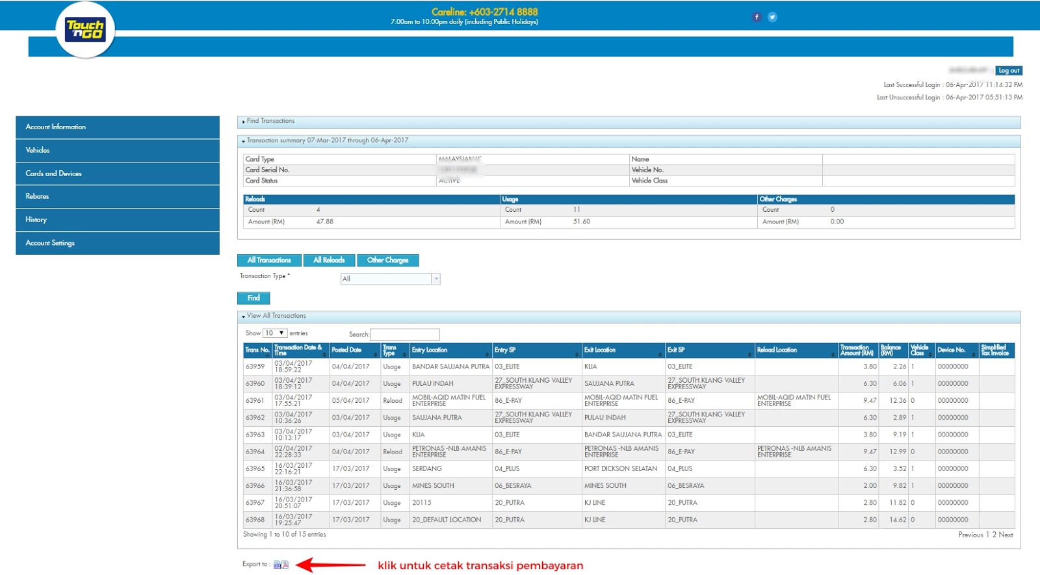Sort by Exit Location column
The height and width of the screenshot is (575, 1040).
pyautogui.click(x=623, y=350)
